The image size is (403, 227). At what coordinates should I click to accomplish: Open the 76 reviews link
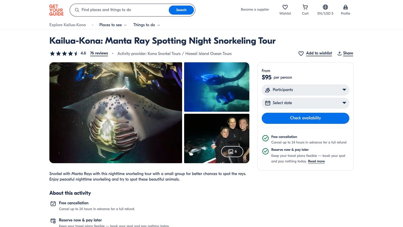point(99,53)
